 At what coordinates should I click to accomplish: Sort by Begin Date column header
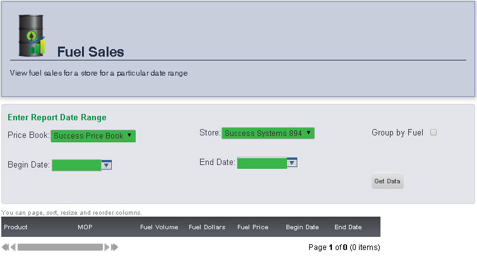(x=302, y=227)
